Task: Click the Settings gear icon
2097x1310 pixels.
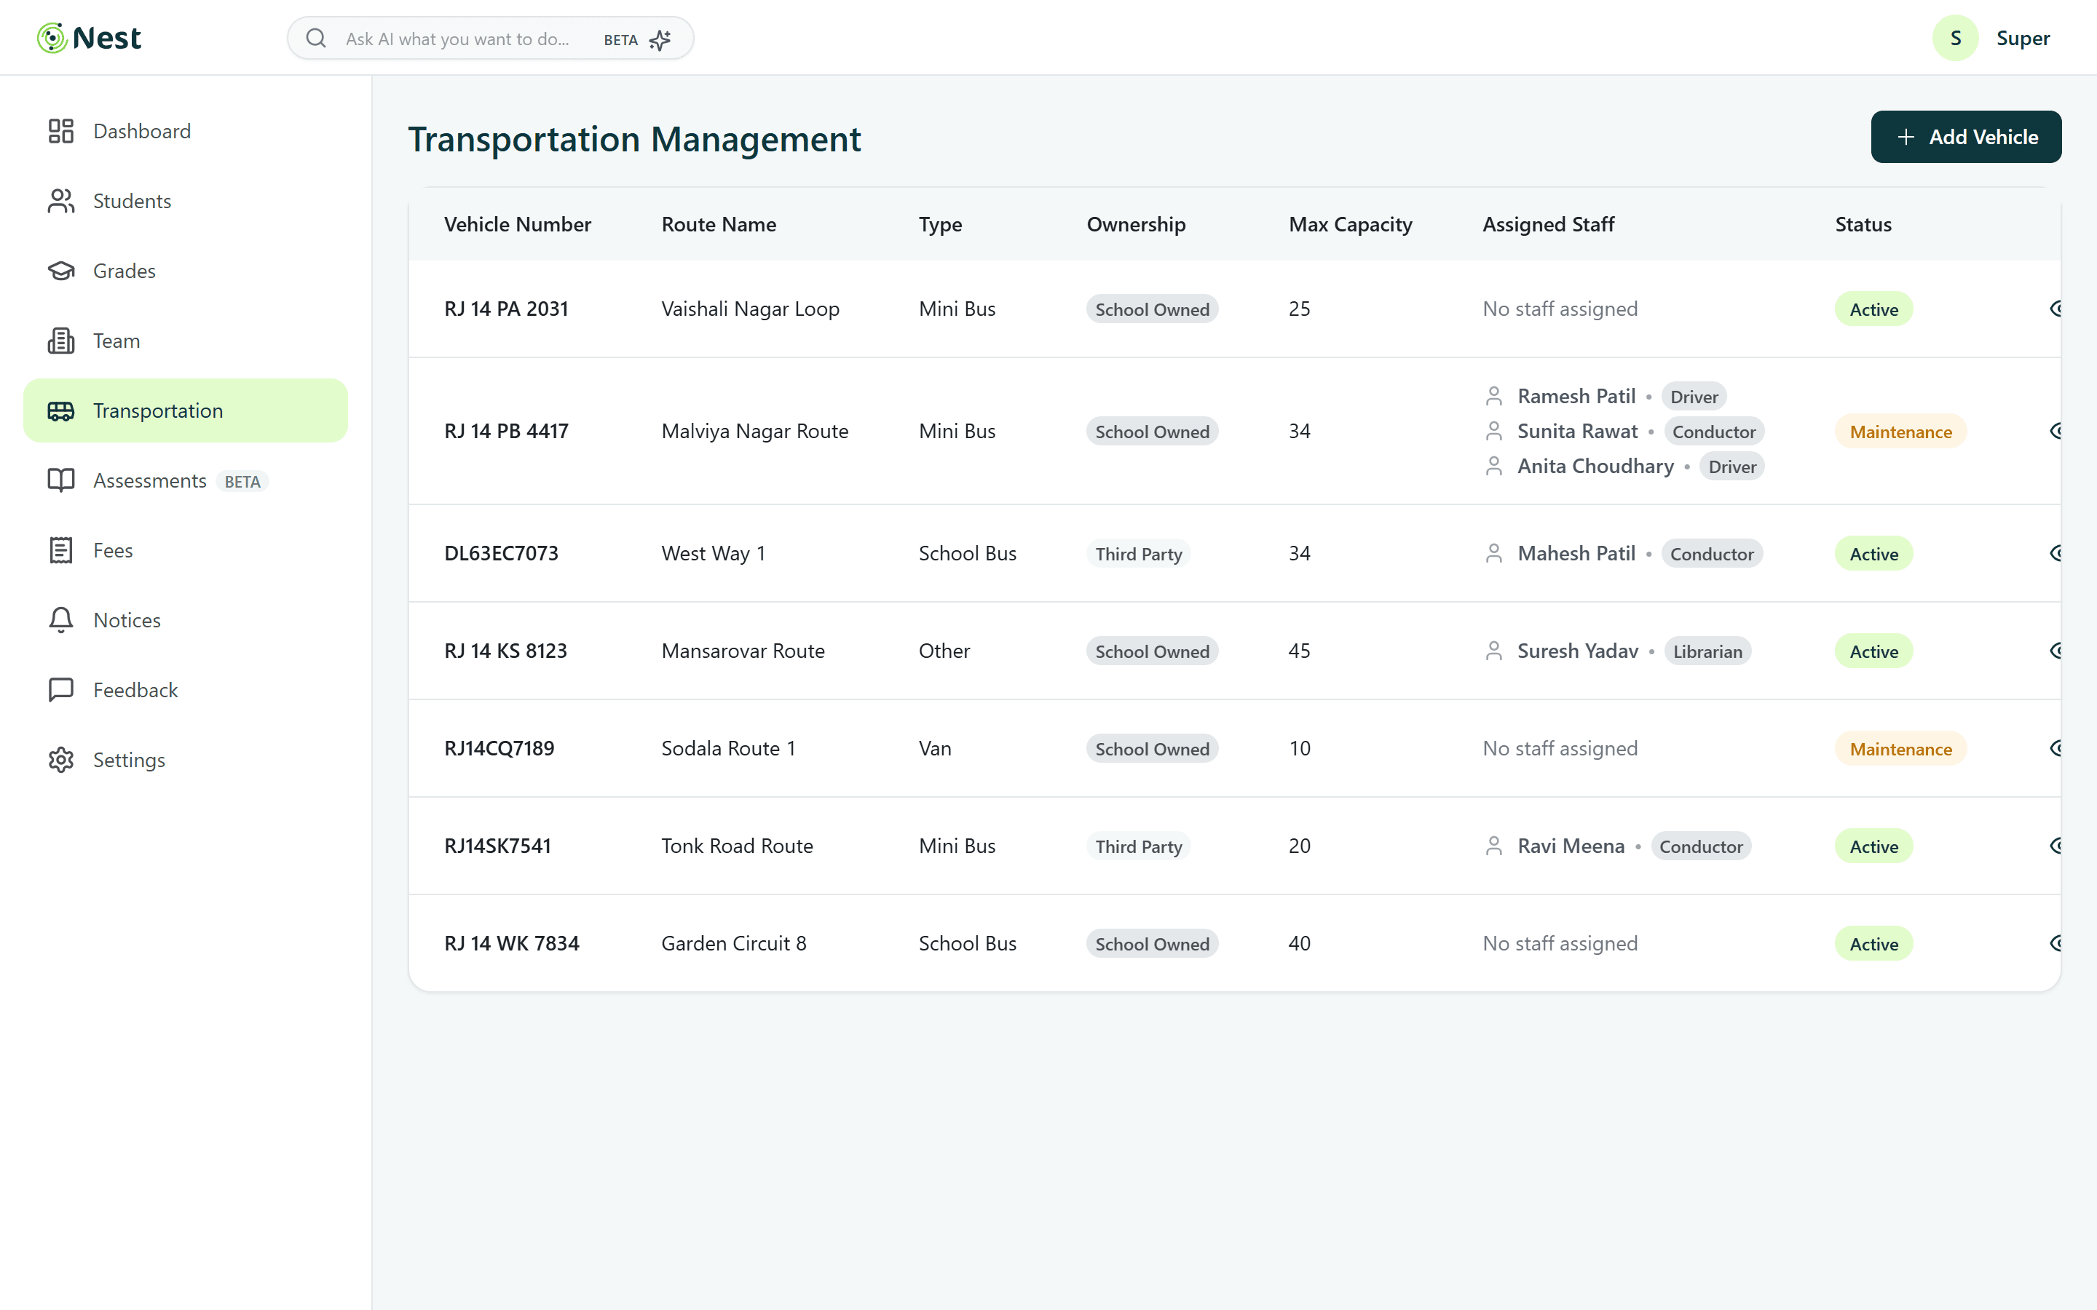Action: click(x=60, y=760)
